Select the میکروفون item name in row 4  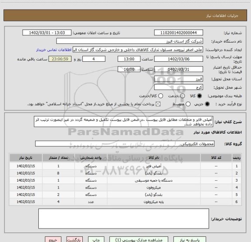coord(154,188)
